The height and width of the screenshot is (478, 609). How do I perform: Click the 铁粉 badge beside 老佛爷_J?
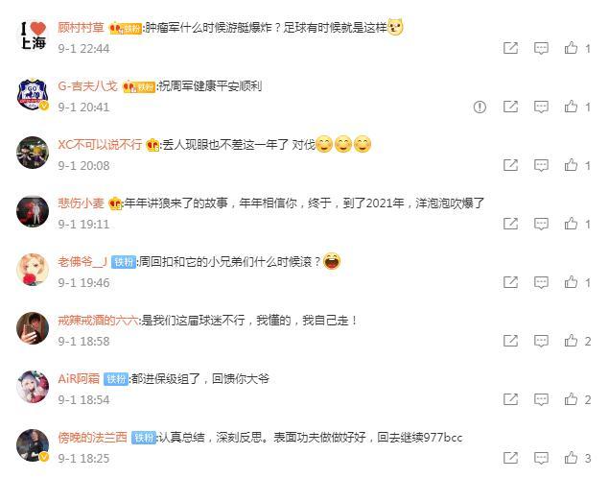click(x=124, y=262)
